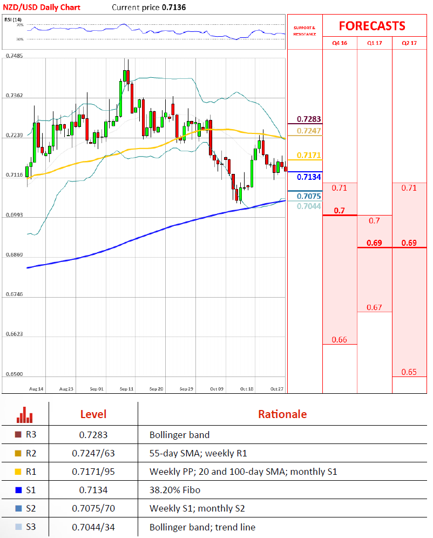
Task: Click the Q2 17 high forecast 0.71
Action: [x=409, y=188]
